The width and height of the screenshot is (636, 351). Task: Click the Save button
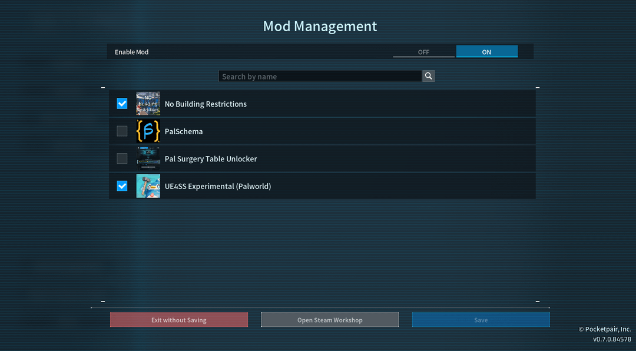[481, 320]
